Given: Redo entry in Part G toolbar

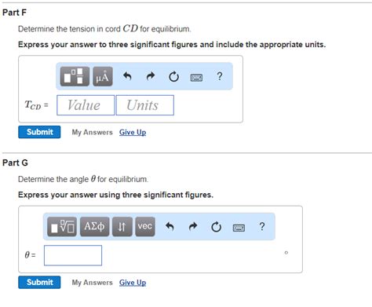Looking at the screenshot, I should tap(193, 226).
